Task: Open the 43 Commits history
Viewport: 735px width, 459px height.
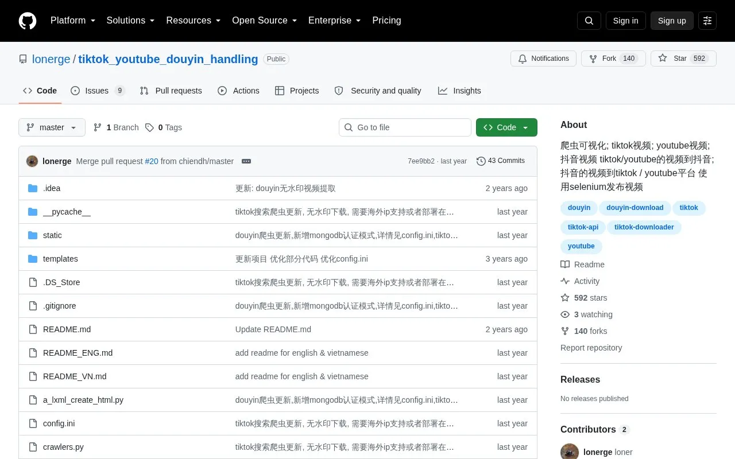Action: [501, 161]
